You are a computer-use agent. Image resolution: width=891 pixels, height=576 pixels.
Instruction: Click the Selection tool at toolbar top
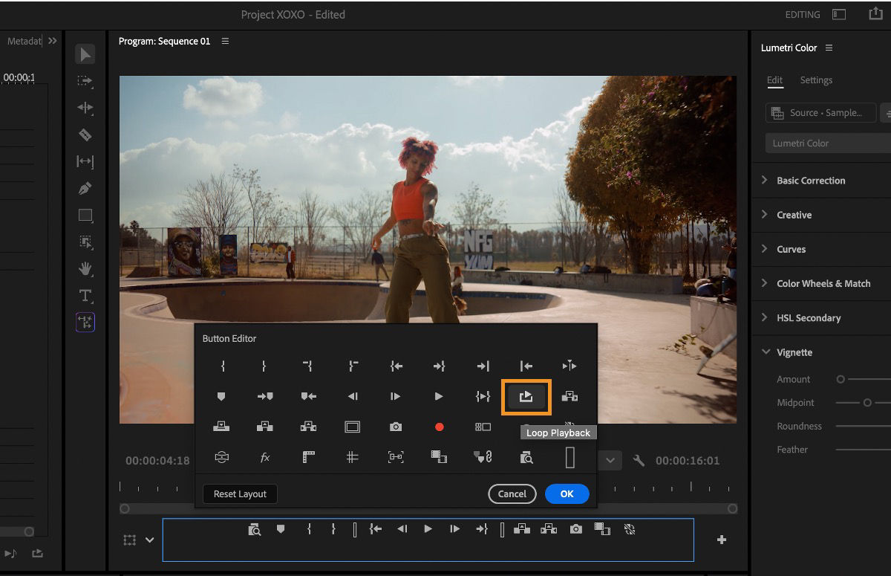pos(85,54)
